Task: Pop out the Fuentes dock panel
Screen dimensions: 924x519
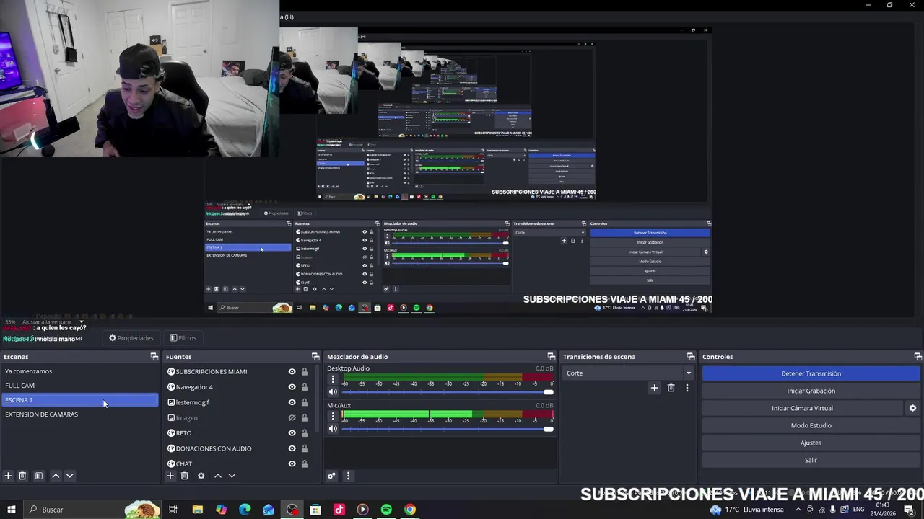Action: (x=315, y=357)
